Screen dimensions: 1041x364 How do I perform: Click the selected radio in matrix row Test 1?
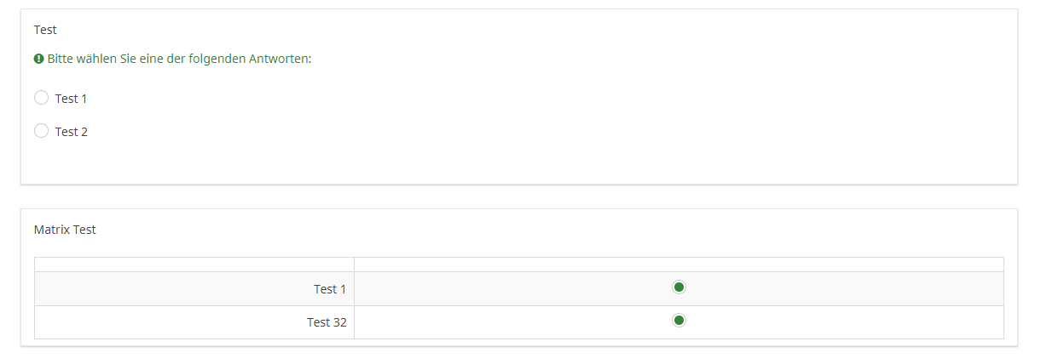click(679, 287)
